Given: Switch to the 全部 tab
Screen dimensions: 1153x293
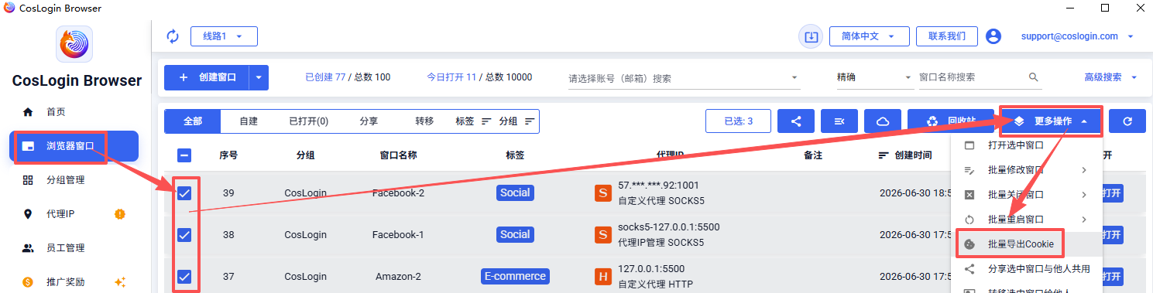Looking at the screenshot, I should (x=193, y=121).
